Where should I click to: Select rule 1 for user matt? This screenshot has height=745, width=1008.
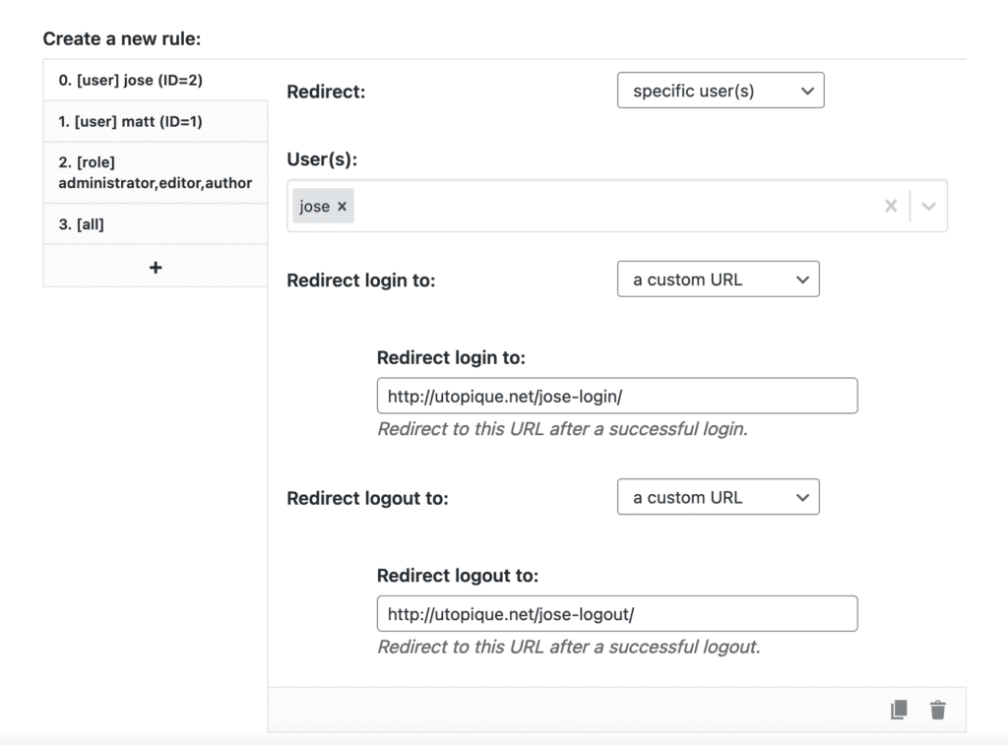pyautogui.click(x=156, y=121)
